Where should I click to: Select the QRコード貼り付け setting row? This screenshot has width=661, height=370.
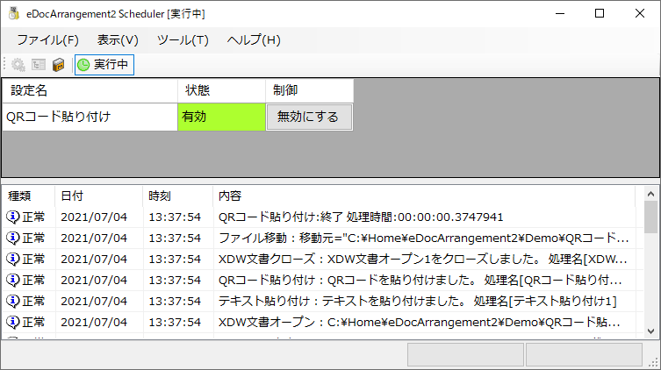[90, 117]
